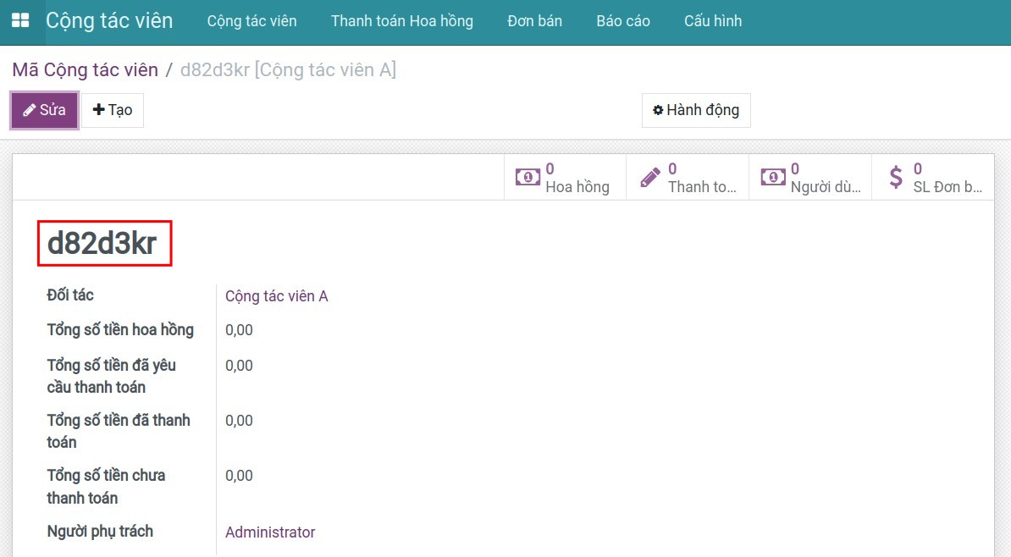Click the d82d3kr affiliate code heading
Viewport: 1011px width, 557px height.
(102, 243)
